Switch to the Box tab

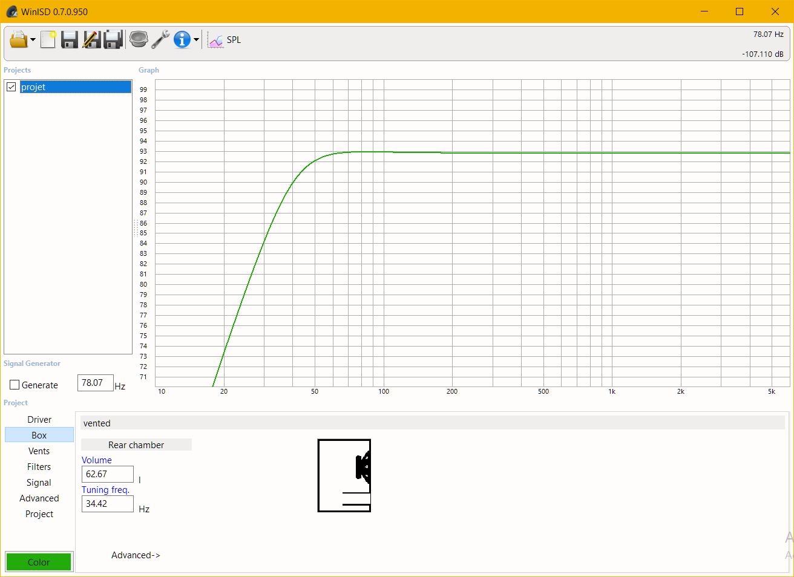(x=39, y=435)
